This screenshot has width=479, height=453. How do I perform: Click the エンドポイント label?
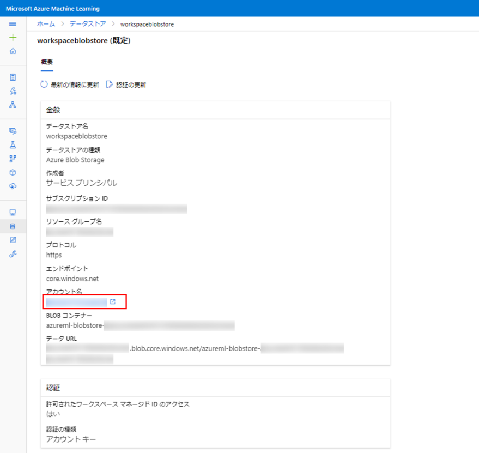pyautogui.click(x=67, y=269)
